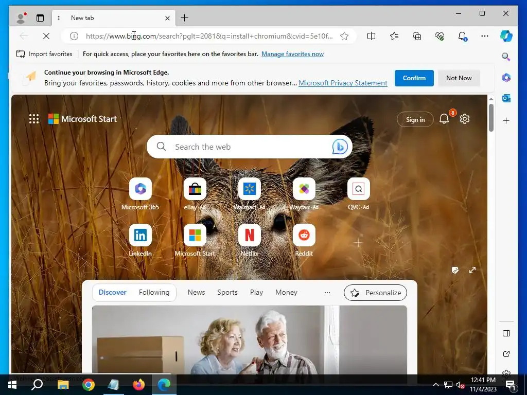Open Manage favorites now link
This screenshot has height=395, width=527.
coord(292,54)
